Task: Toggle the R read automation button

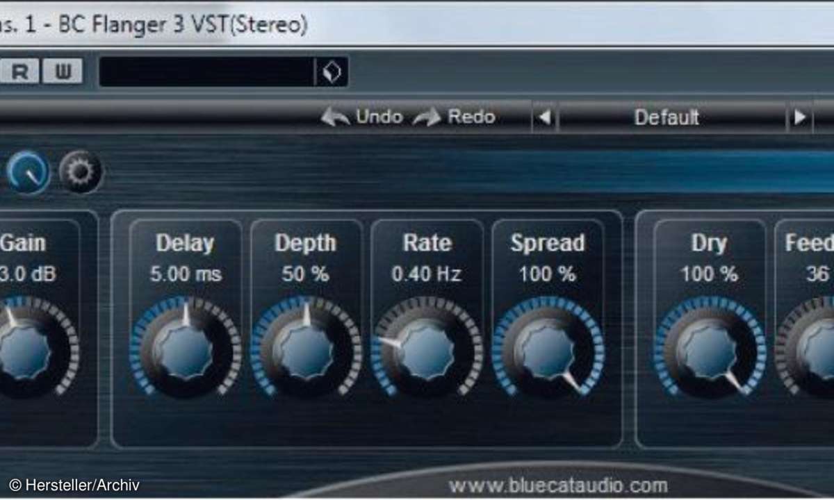Action: point(20,71)
